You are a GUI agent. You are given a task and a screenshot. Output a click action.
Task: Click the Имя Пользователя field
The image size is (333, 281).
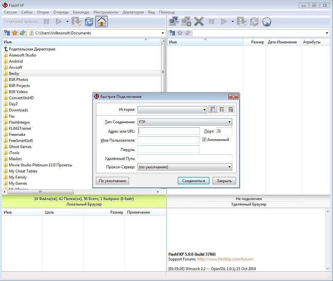click(169, 140)
